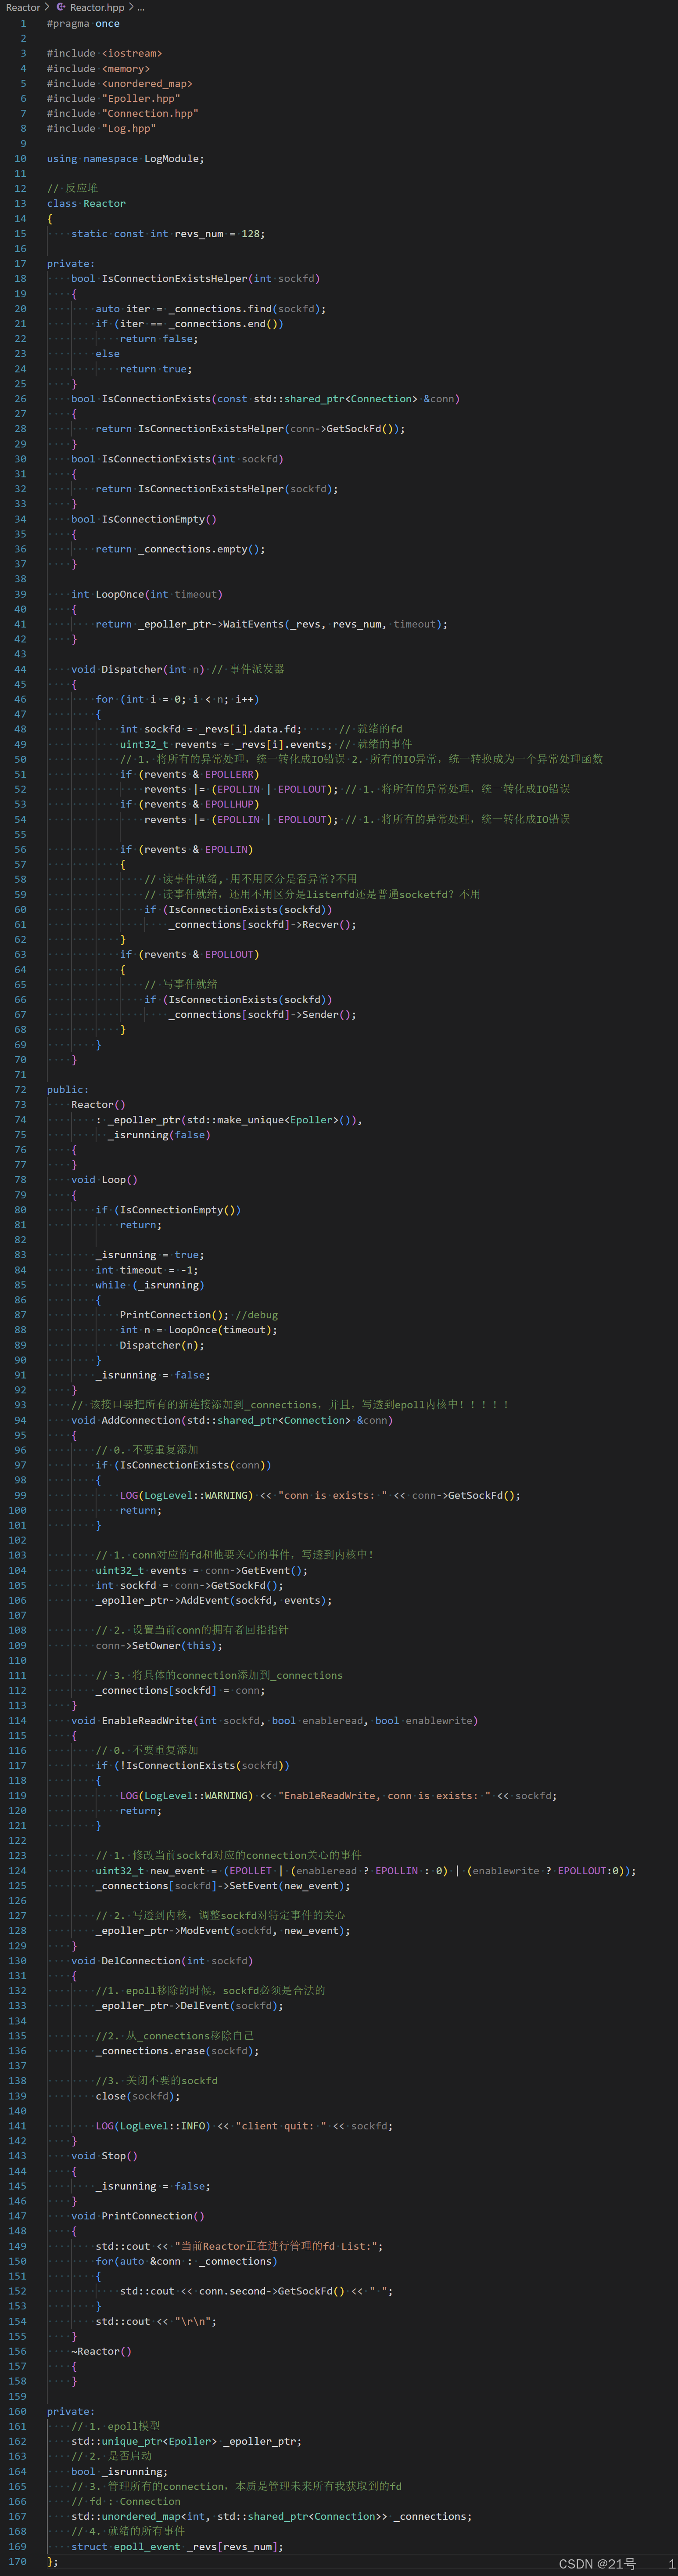The image size is (678, 2576).
Task: Click 'return _connections.empty();' line
Action: (180, 549)
